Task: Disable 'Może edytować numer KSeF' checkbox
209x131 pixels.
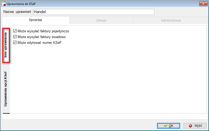Action: point(15,43)
